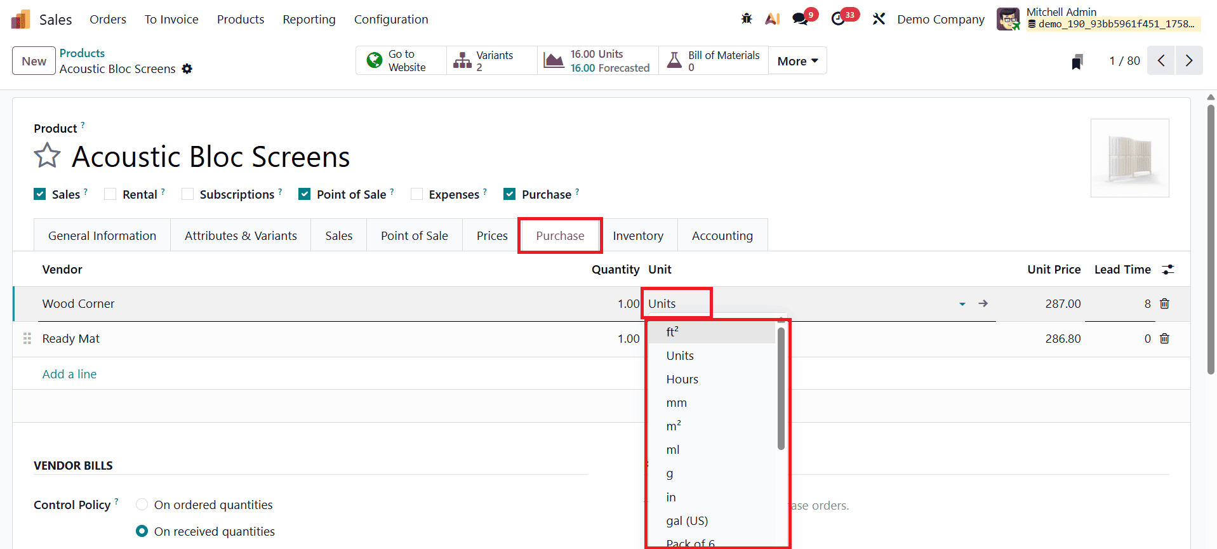This screenshot has height=549, width=1217.
Task: Open 16.00 Units forecast stat button
Action: (x=598, y=61)
